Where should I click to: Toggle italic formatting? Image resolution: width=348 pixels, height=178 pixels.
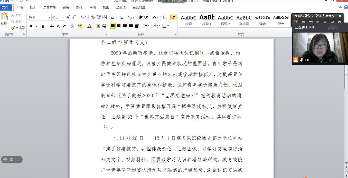[x=37, y=26]
